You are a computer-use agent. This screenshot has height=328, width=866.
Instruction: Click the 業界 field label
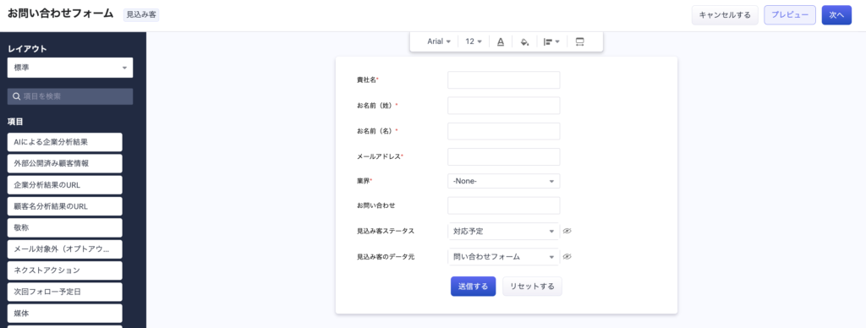(x=364, y=181)
